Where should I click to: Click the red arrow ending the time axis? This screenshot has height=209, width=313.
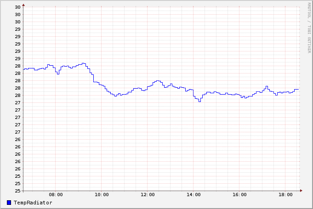[301, 191]
